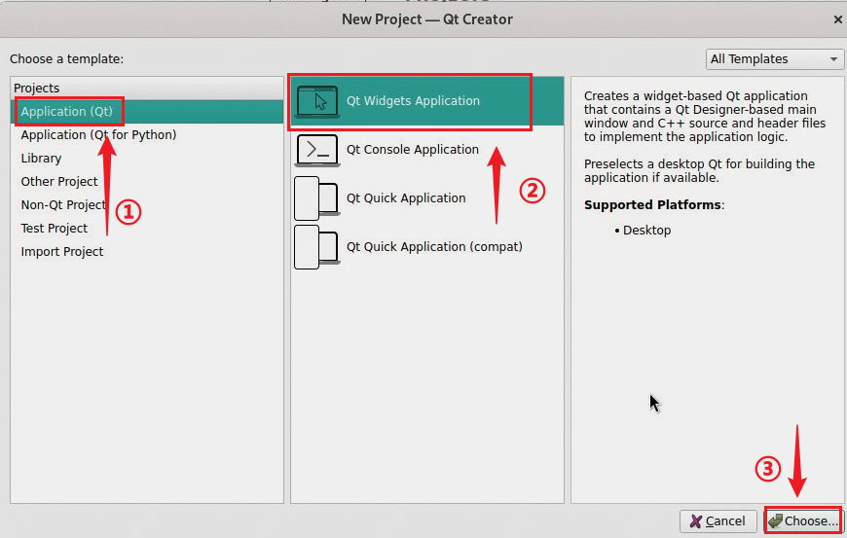This screenshot has width=847, height=538.
Task: Select the Qt Quick Application label
Action: pyautogui.click(x=406, y=198)
